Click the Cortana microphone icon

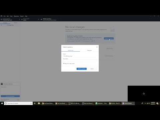coord(31,103)
